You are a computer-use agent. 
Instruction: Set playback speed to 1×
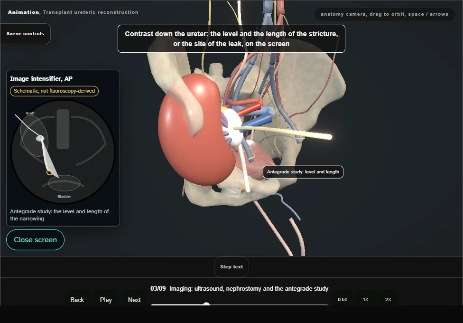pyautogui.click(x=365, y=299)
